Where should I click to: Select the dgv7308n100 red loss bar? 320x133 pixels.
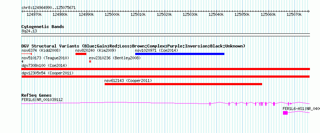pyautogui.click(x=165, y=69)
